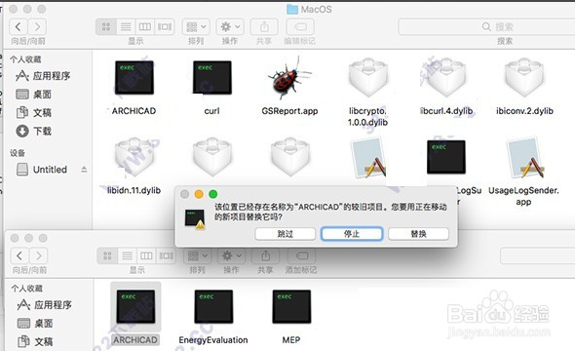575x351 pixels.
Task: Click Skip button in replace dialog
Action: coord(285,234)
